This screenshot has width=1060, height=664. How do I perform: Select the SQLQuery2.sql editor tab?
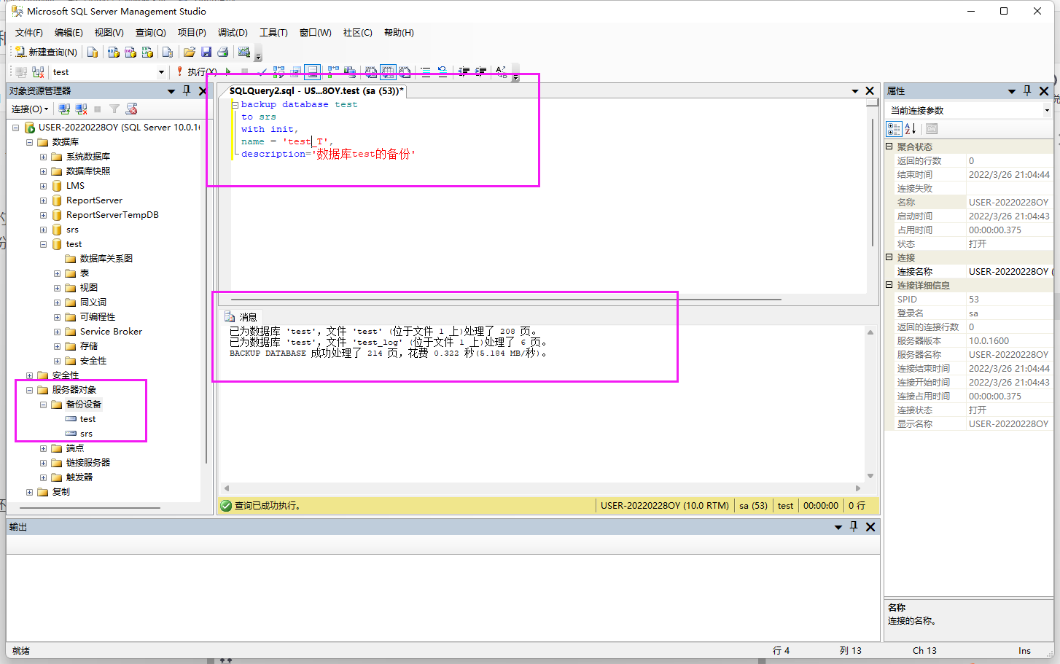click(x=315, y=91)
